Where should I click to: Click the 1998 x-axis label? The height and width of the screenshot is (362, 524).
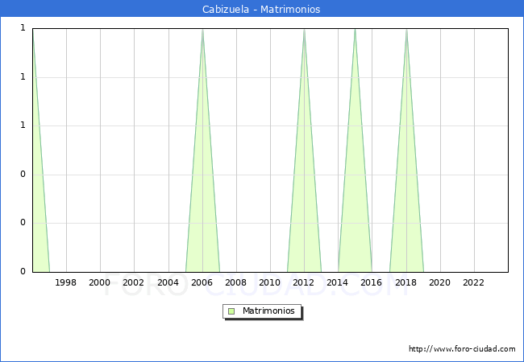(x=65, y=282)
